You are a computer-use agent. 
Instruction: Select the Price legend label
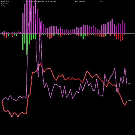(x=4, y=6)
